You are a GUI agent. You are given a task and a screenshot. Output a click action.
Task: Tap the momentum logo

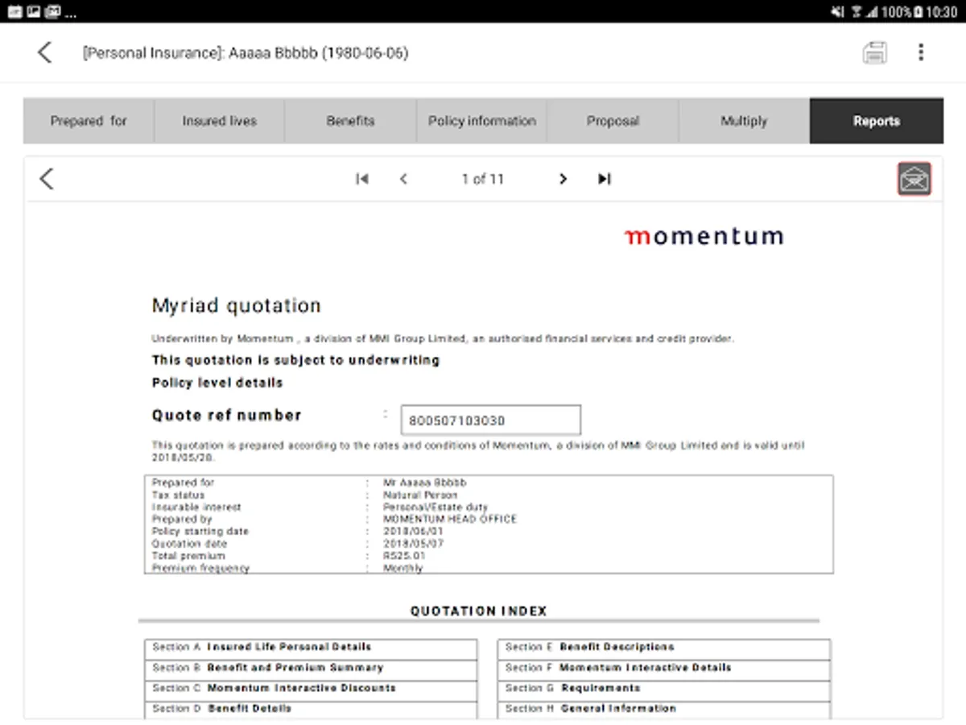(x=704, y=236)
